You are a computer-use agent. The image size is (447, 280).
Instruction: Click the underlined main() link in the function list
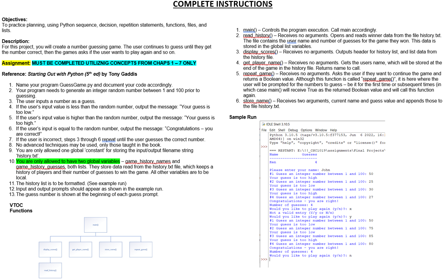click(x=248, y=30)
